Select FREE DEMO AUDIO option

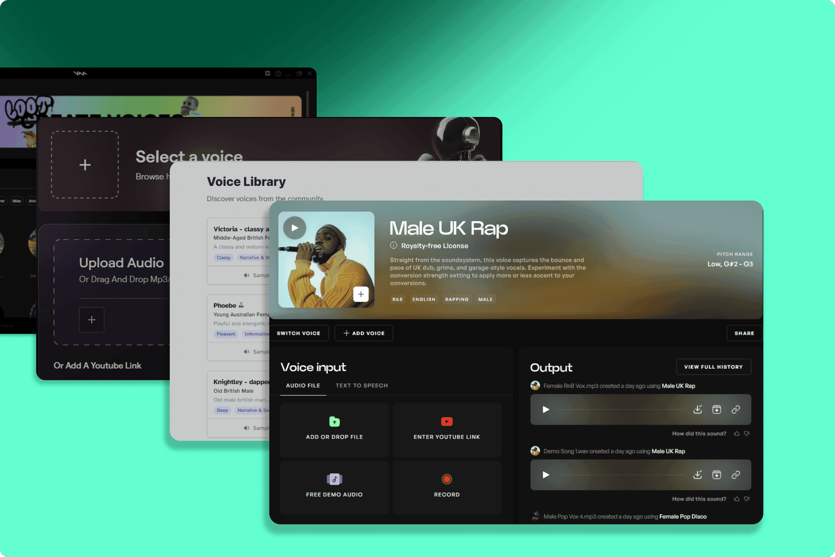pyautogui.click(x=334, y=485)
